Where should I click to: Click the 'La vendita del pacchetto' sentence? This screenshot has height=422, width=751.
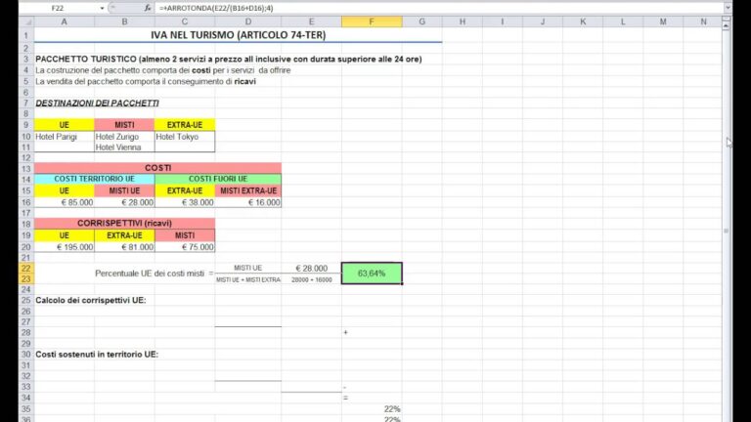click(146, 81)
